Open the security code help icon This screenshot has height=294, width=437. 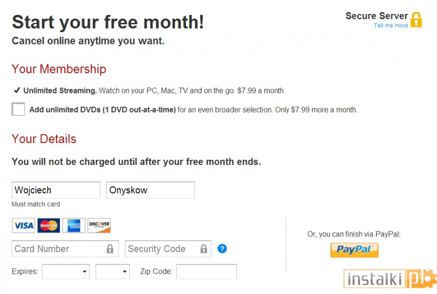222,249
